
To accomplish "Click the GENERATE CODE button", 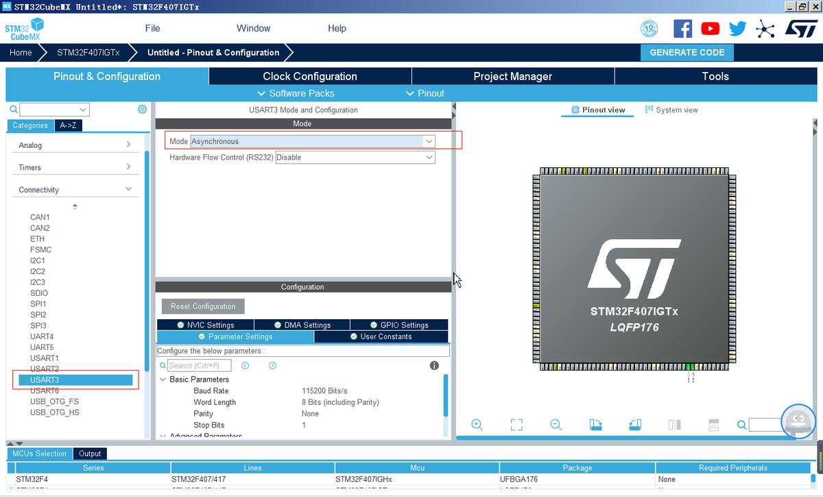I will point(687,53).
